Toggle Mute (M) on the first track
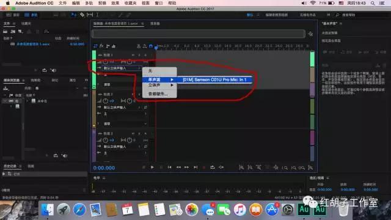This screenshot has height=220, width=391. coord(133,55)
